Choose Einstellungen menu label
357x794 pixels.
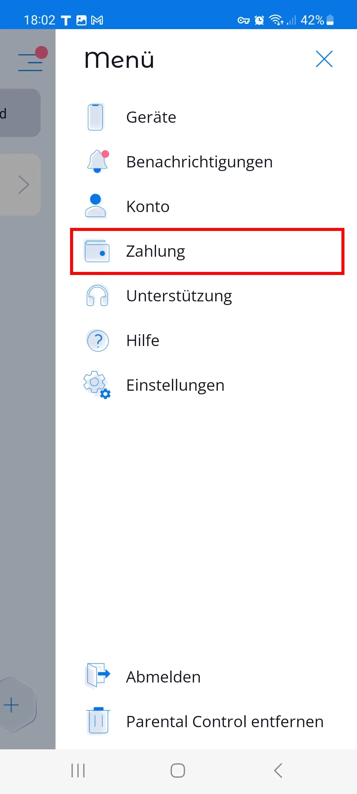[x=175, y=385]
